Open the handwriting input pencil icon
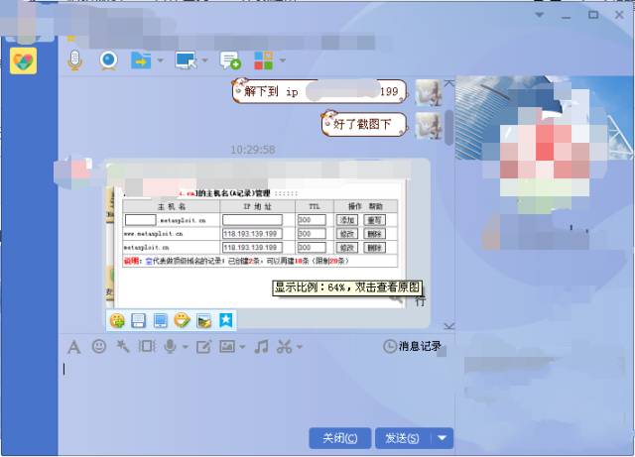Image resolution: width=635 pixels, height=457 pixels. pyautogui.click(x=203, y=347)
